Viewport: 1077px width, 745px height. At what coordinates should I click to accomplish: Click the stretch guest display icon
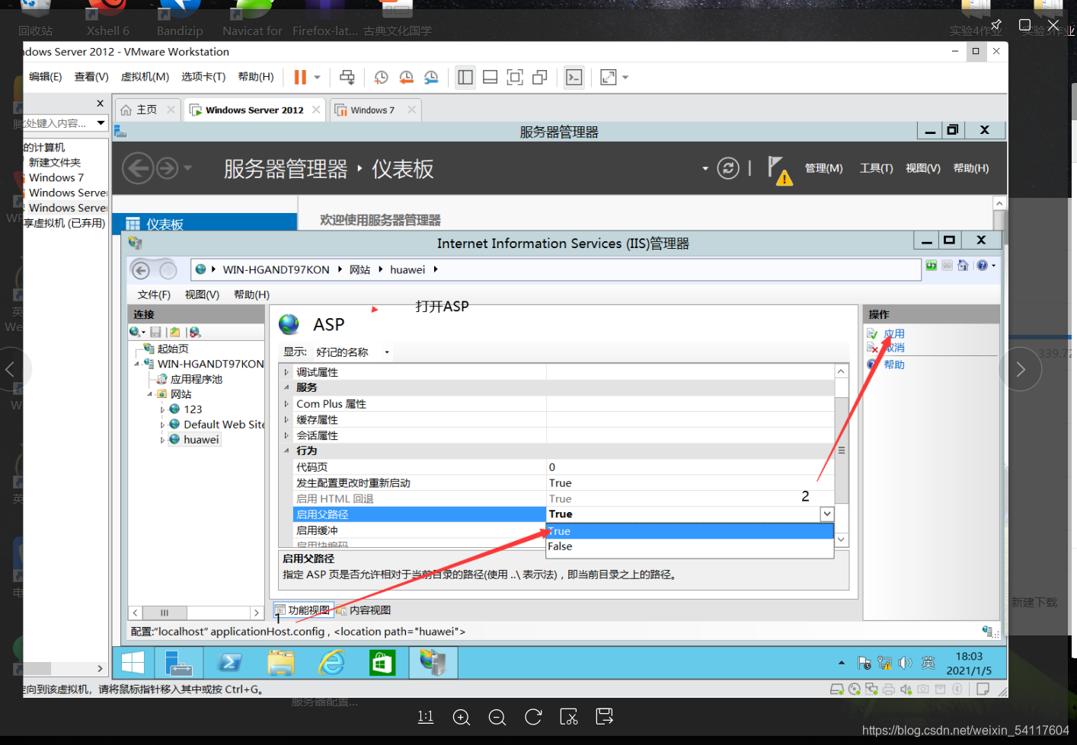(609, 77)
